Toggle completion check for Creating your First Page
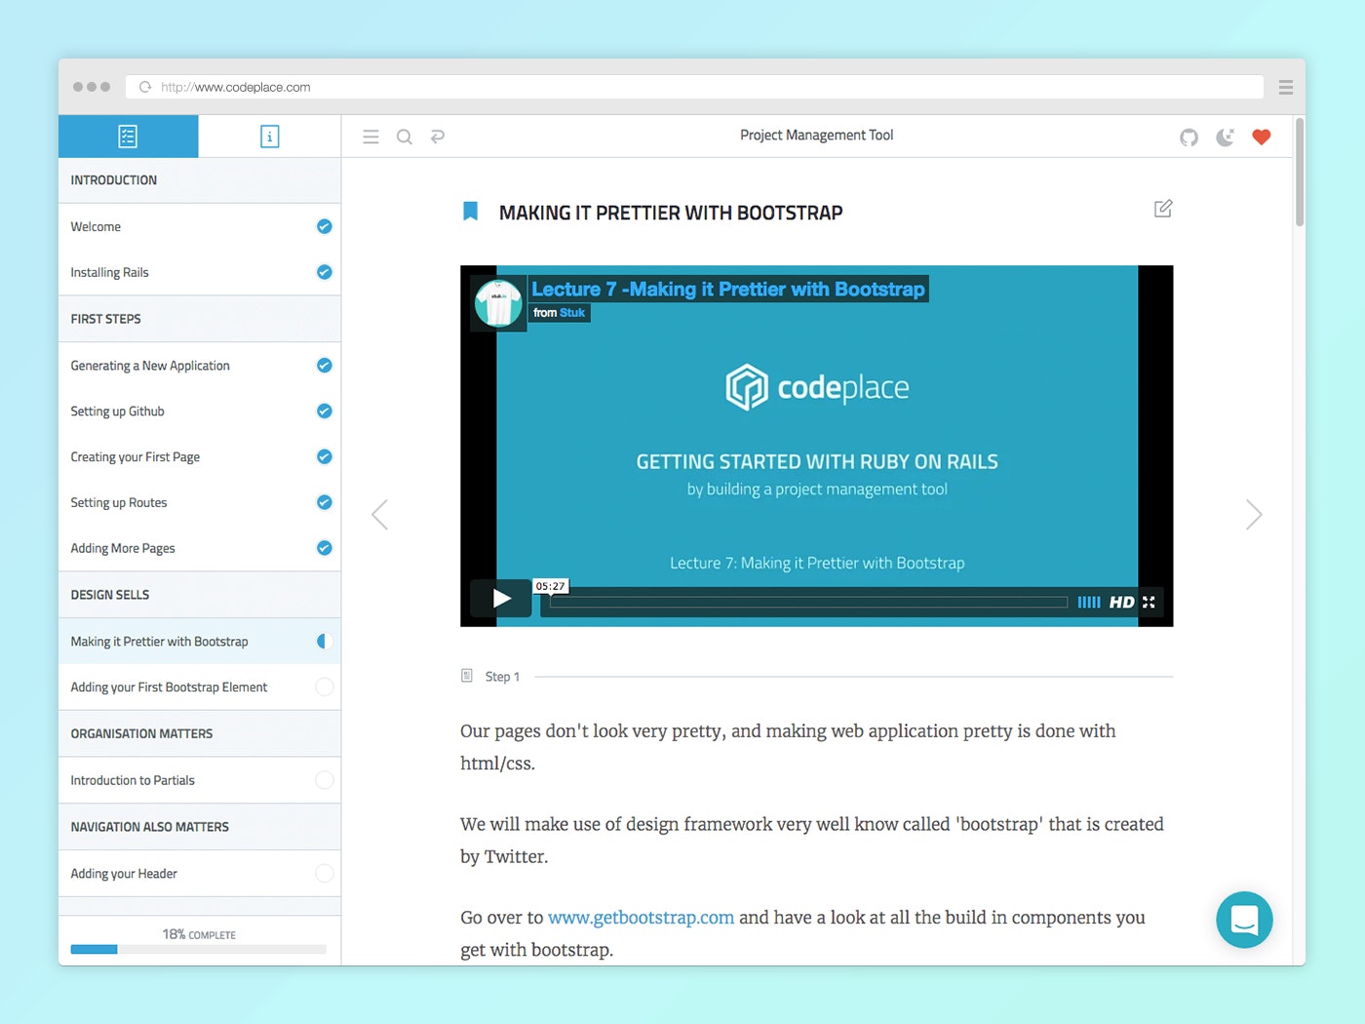Viewport: 1365px width, 1024px height. pos(325,456)
